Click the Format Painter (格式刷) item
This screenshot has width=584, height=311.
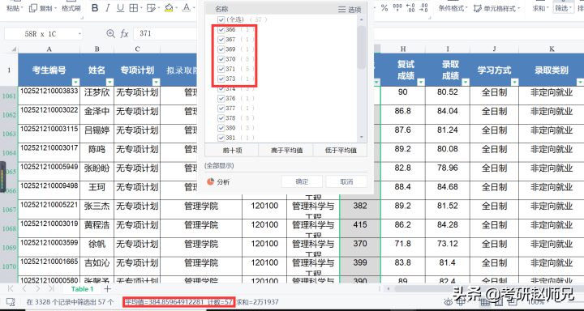(x=71, y=8)
